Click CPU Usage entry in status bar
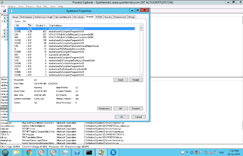The image size is (243, 156). tap(10, 147)
